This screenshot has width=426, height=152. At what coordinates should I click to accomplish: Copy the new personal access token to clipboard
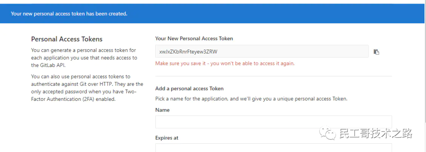click(x=376, y=52)
